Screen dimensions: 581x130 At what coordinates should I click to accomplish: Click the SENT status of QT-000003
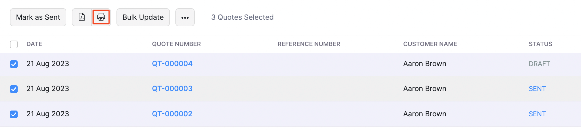point(537,89)
